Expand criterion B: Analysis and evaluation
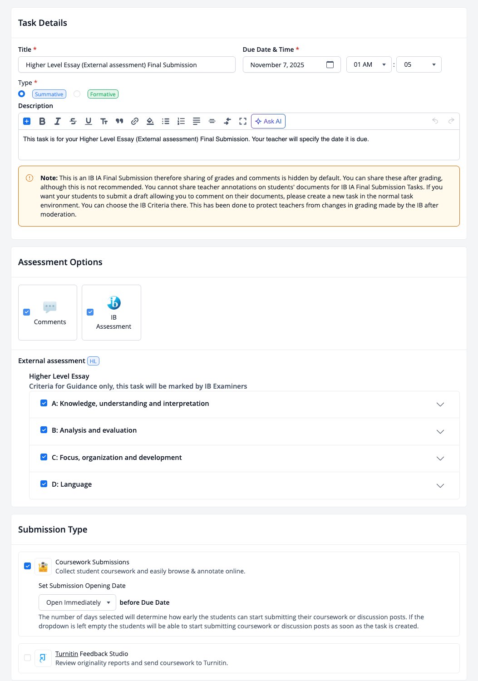The height and width of the screenshot is (681, 478). click(440, 431)
